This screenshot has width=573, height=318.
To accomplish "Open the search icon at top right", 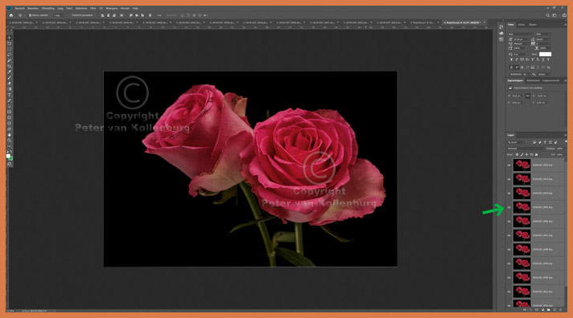I will coord(548,15).
